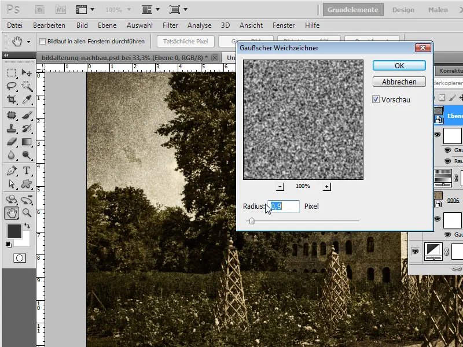Viewport: 463px width, 347px height.
Task: Enable Bildlauf in allen Fenstern durchführen
Action: (x=42, y=41)
